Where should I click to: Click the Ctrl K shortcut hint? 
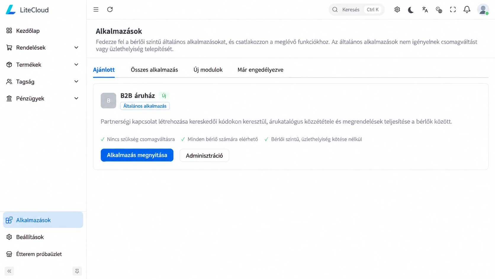(373, 9)
